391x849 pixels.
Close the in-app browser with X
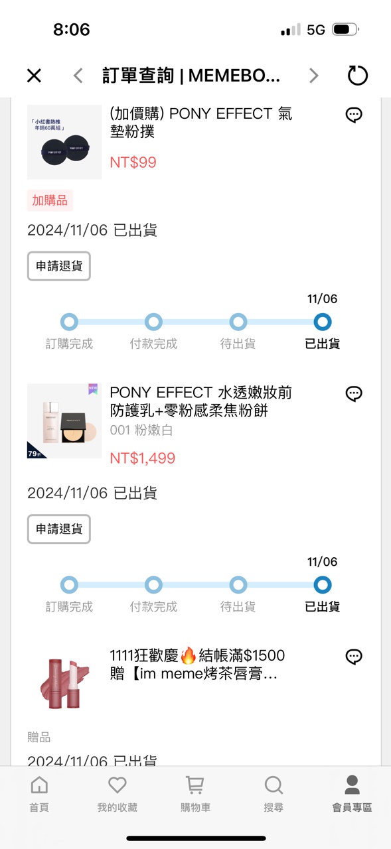tap(34, 76)
